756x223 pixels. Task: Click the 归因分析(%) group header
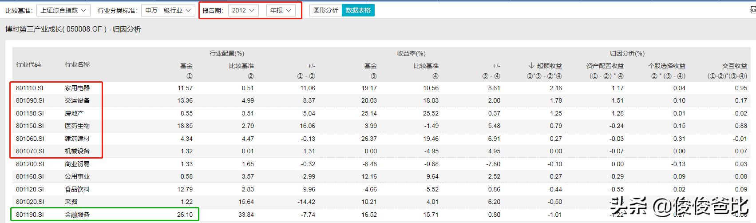point(627,53)
